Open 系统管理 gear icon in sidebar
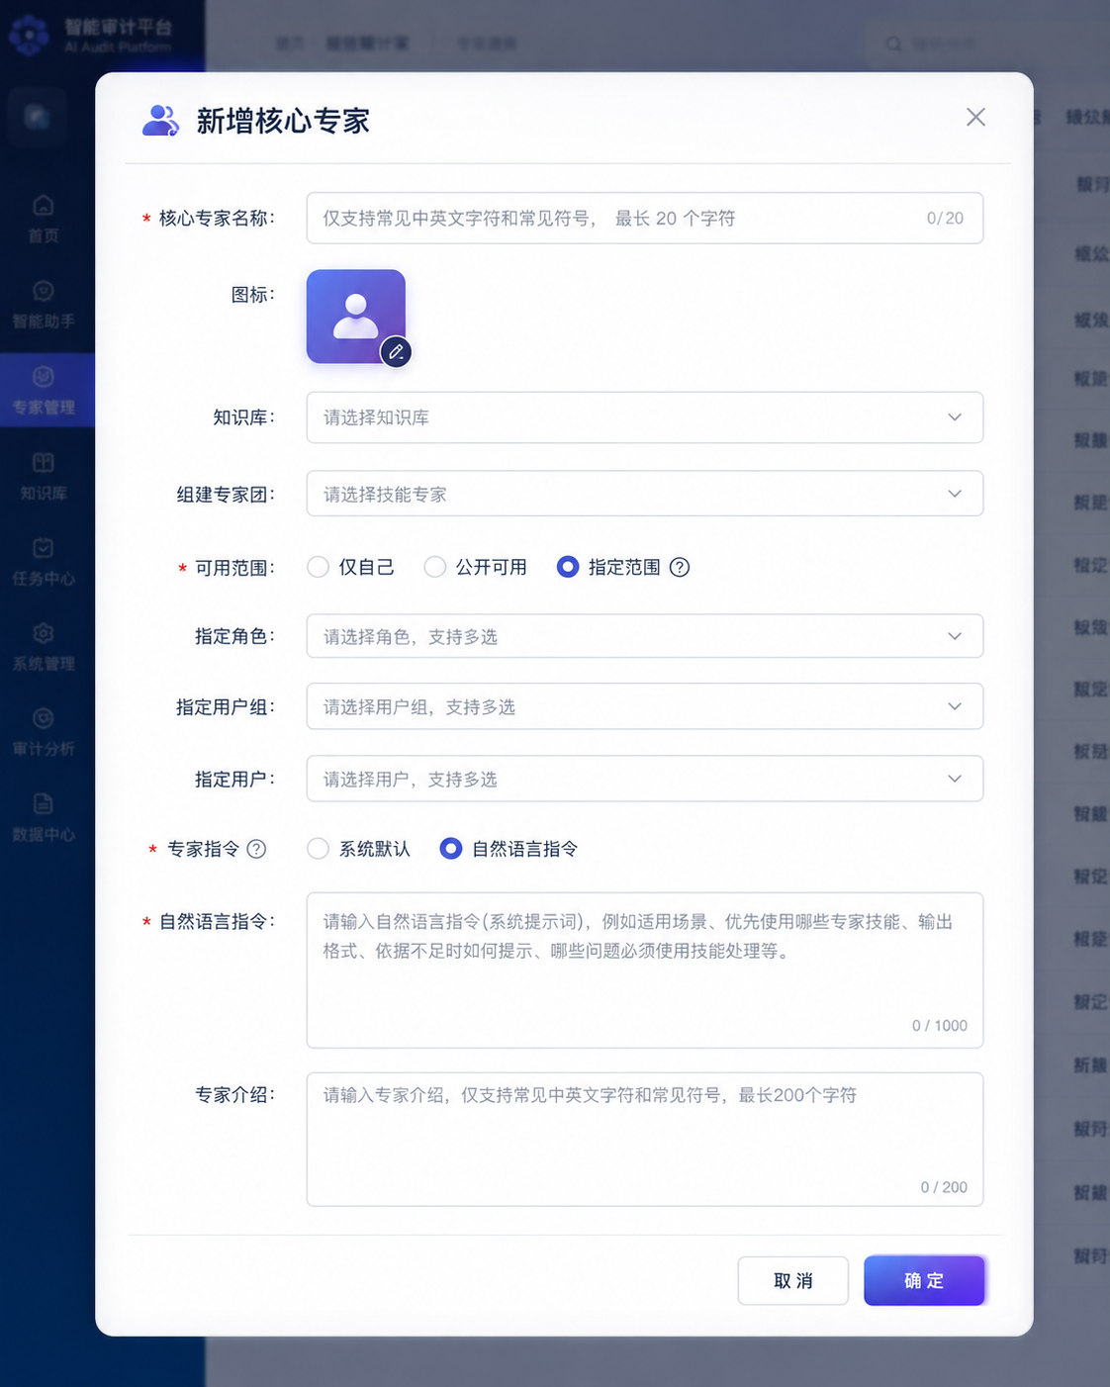 pyautogui.click(x=44, y=633)
